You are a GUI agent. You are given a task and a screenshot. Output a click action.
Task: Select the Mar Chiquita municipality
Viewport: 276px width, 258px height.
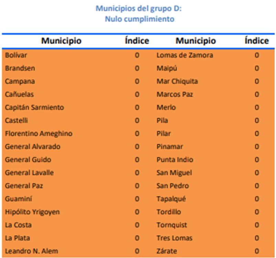click(x=177, y=82)
